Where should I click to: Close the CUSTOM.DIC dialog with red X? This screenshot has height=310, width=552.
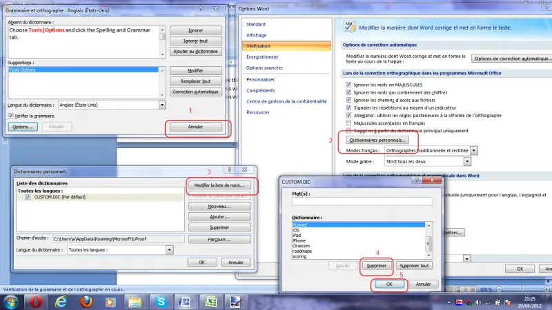click(x=433, y=180)
